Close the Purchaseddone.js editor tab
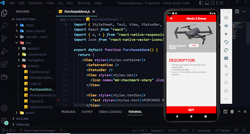The width and height of the screenshot is (250, 134). click(94, 12)
